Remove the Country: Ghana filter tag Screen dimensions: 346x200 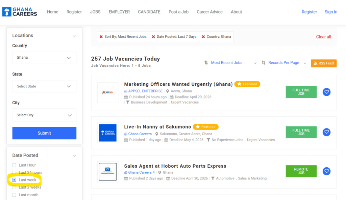point(203,37)
